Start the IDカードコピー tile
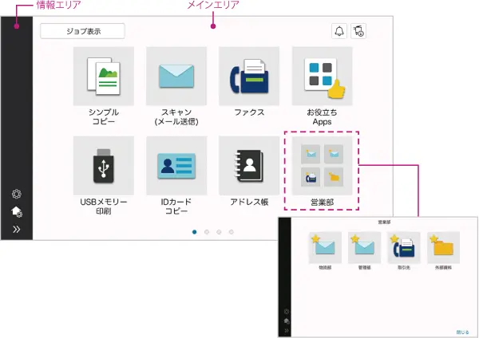 point(176,166)
